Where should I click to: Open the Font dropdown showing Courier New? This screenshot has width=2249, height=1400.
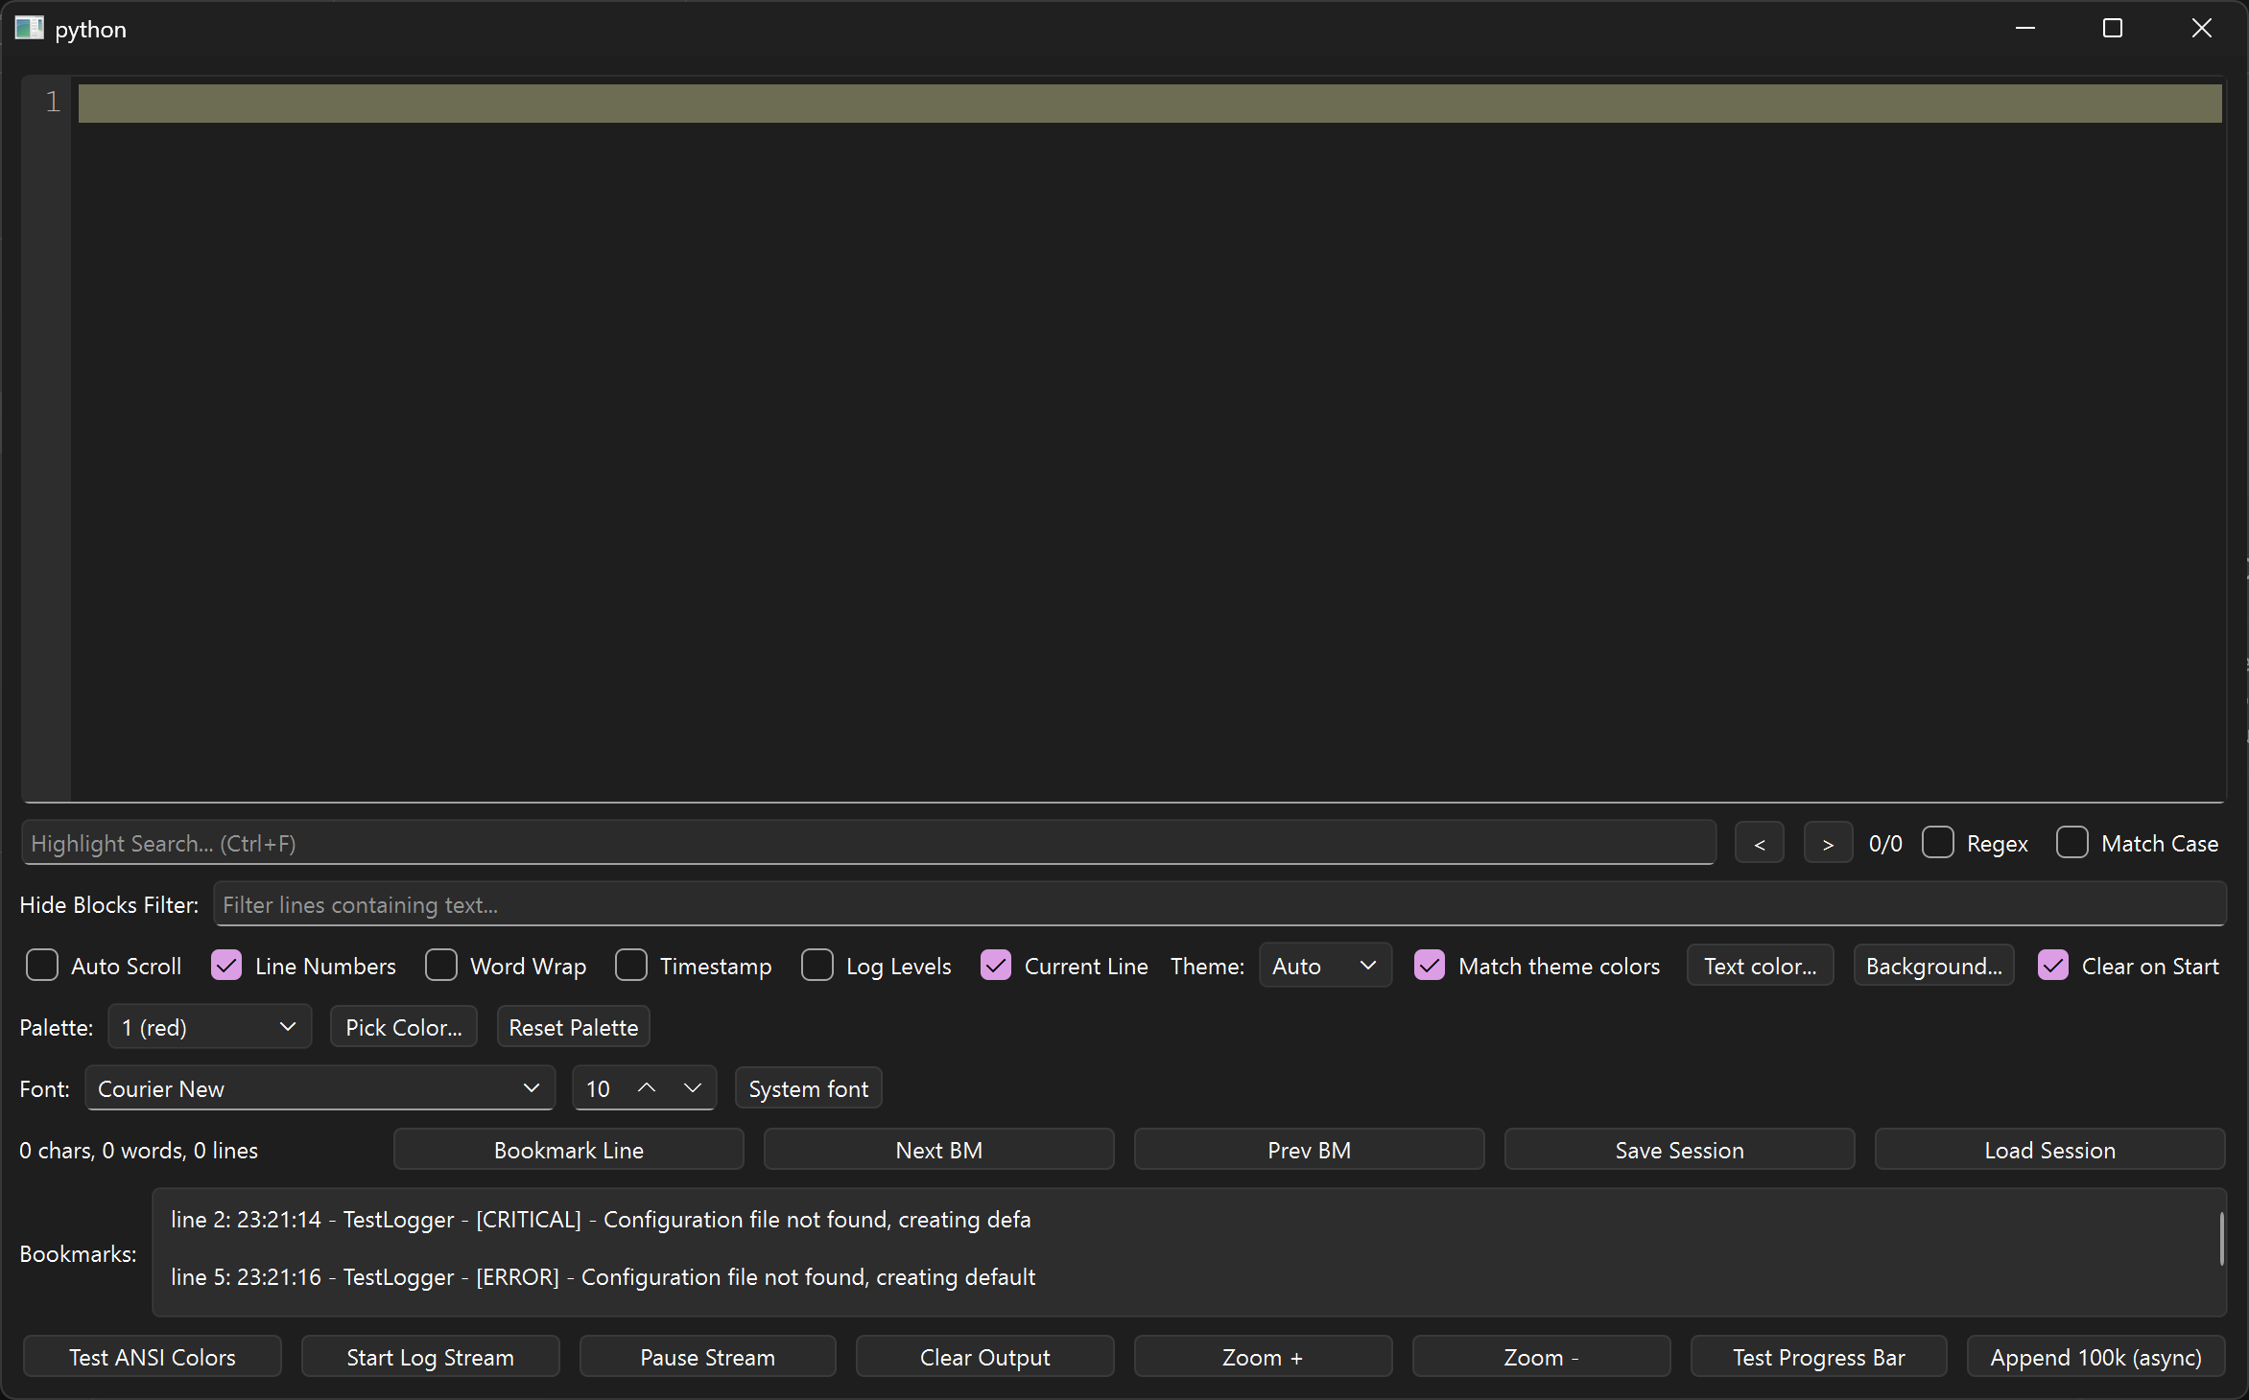click(320, 1088)
